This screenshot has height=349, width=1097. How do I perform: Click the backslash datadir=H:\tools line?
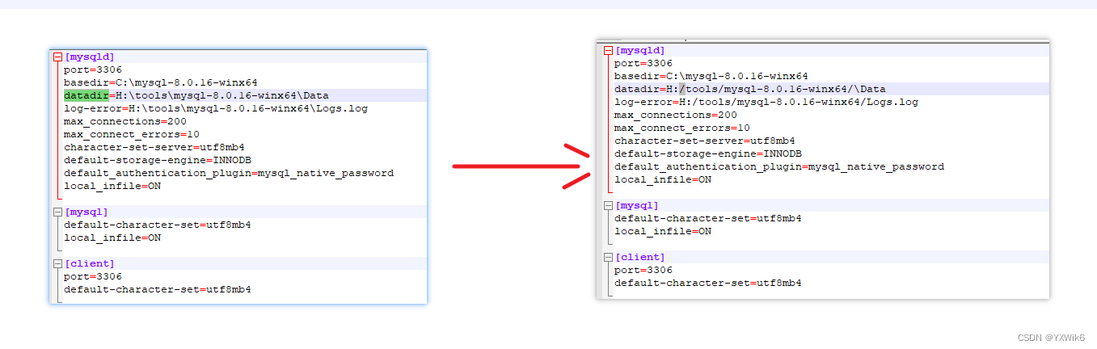click(x=196, y=95)
